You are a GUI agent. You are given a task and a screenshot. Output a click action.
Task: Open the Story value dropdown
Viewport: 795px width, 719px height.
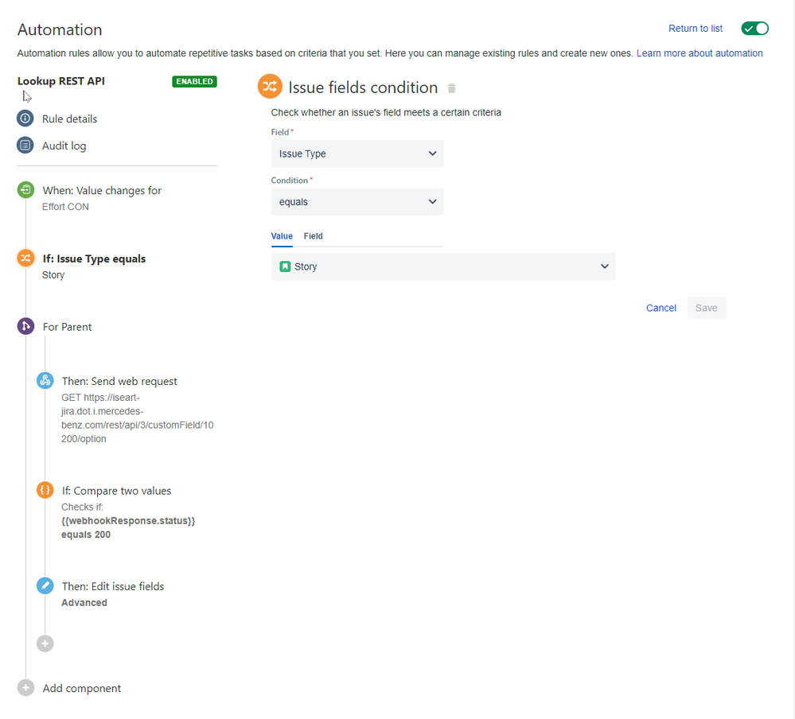coord(443,266)
